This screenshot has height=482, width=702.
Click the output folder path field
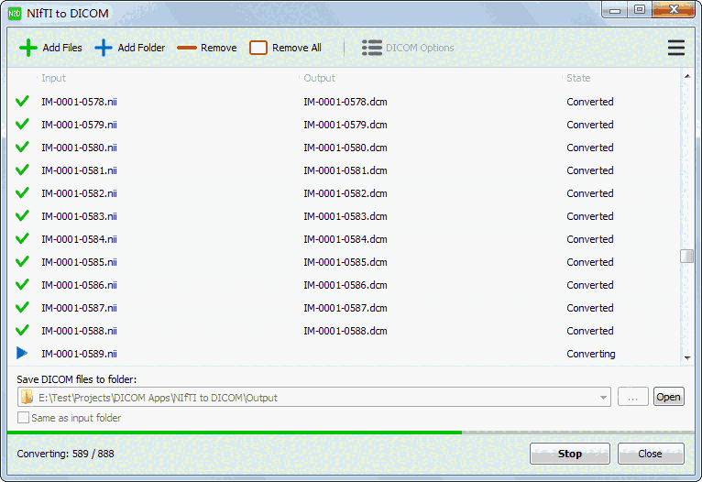(314, 398)
